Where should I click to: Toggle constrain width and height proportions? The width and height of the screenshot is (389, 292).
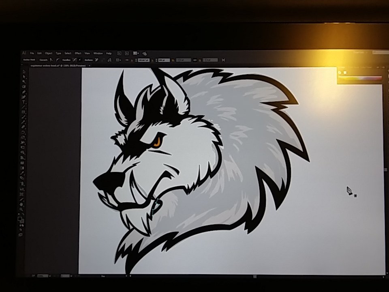[x=195, y=60]
